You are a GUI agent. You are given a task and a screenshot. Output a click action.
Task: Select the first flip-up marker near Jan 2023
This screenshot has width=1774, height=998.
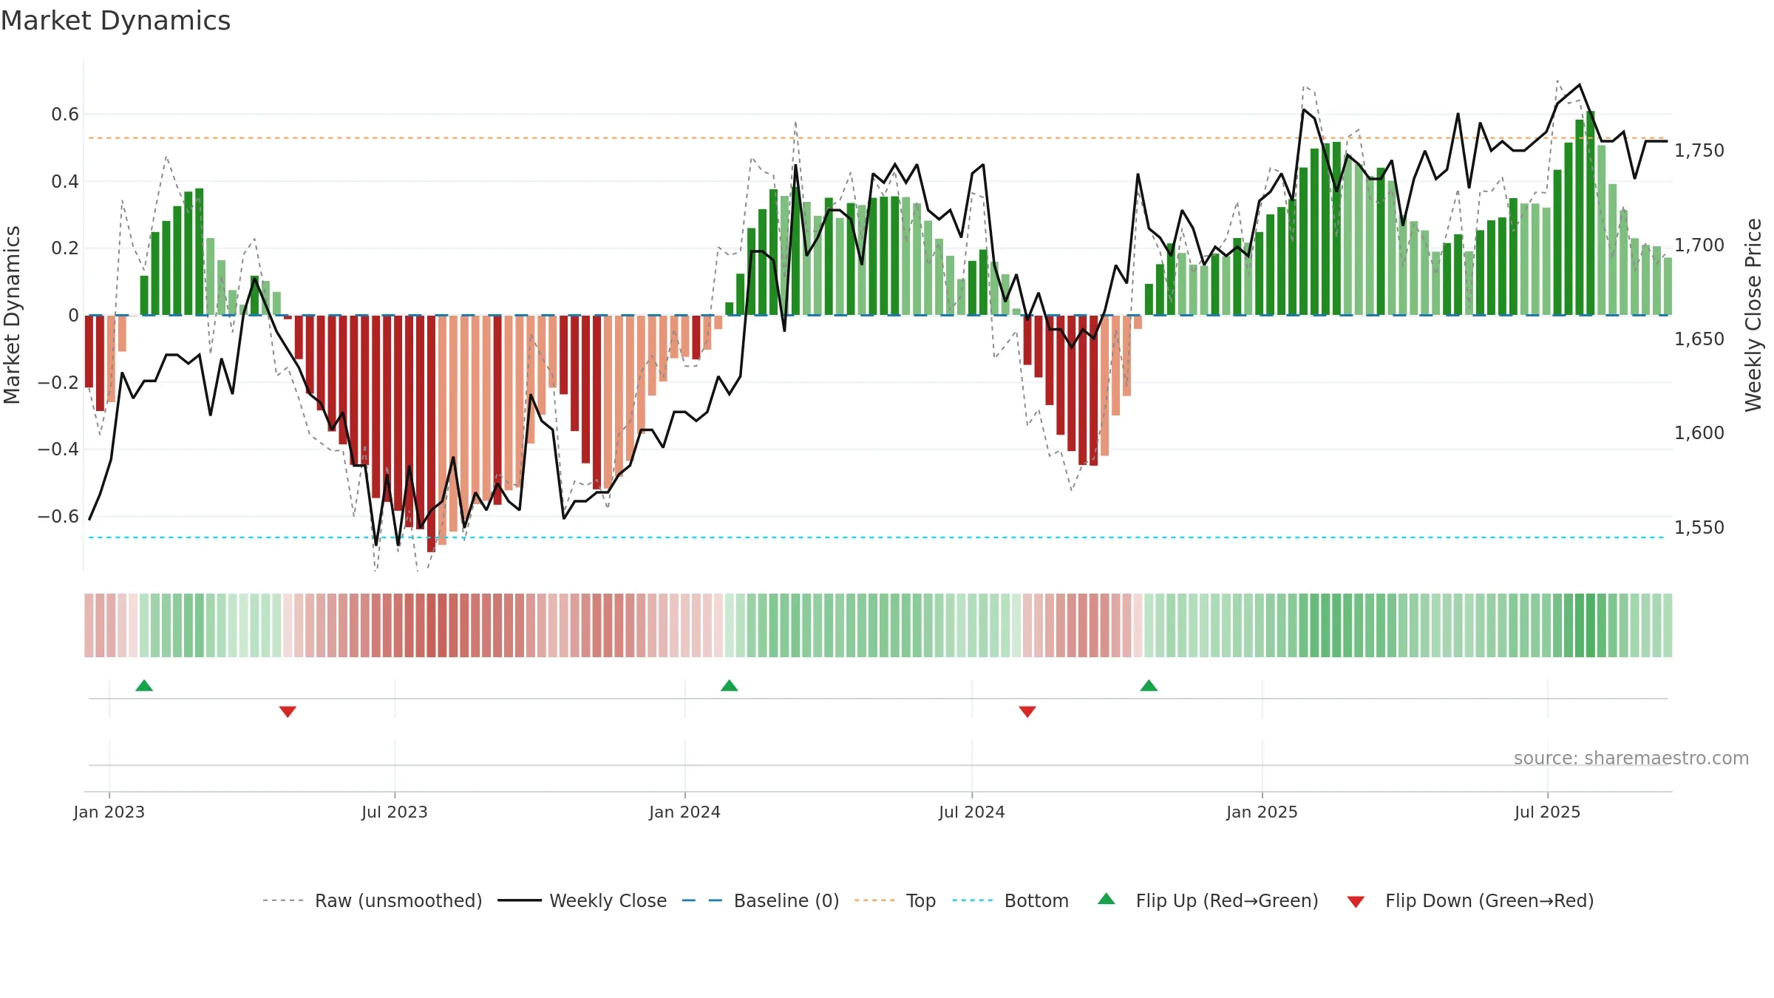pyautogui.click(x=144, y=685)
